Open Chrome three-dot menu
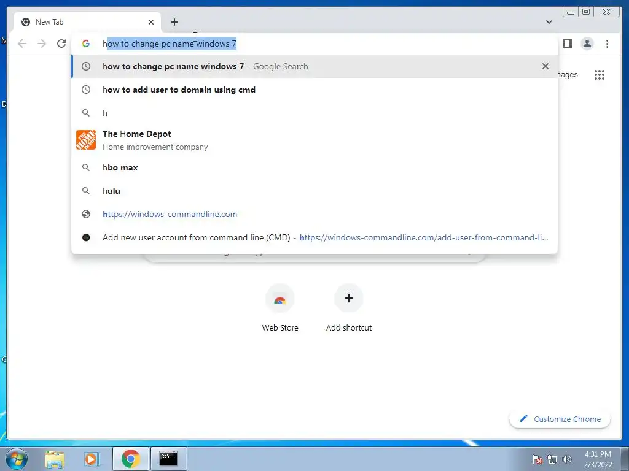Image resolution: width=629 pixels, height=471 pixels. 607,44
